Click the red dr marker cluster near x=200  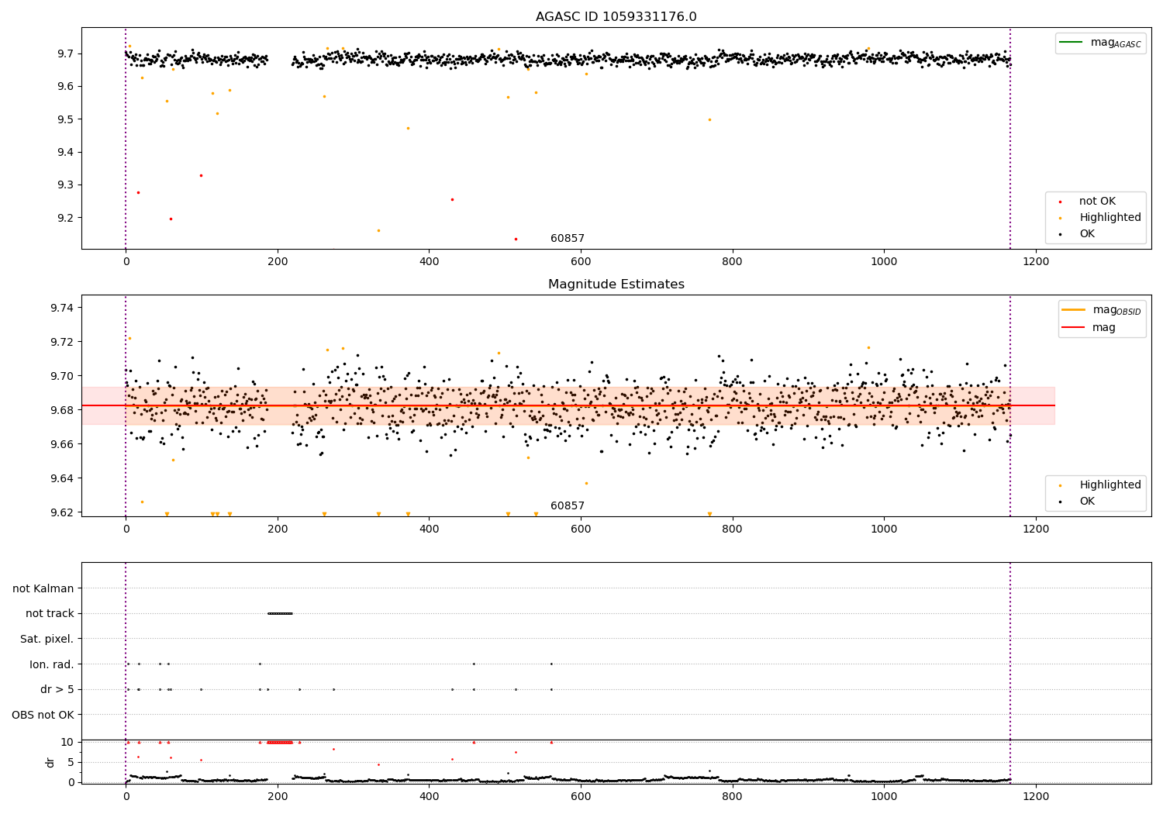(280, 742)
